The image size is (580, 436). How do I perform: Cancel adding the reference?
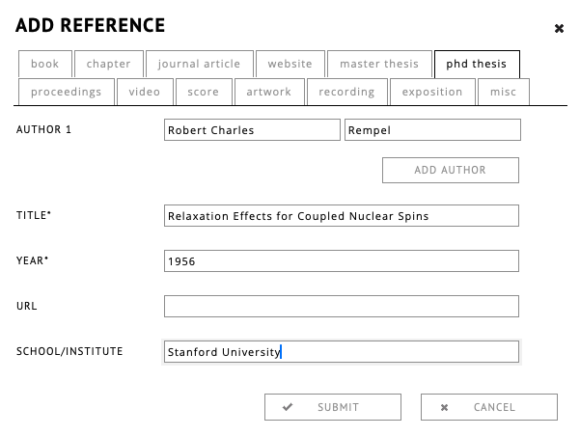(x=488, y=407)
